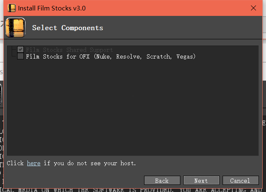Close the Install Film Stocks window

pos(253,8)
